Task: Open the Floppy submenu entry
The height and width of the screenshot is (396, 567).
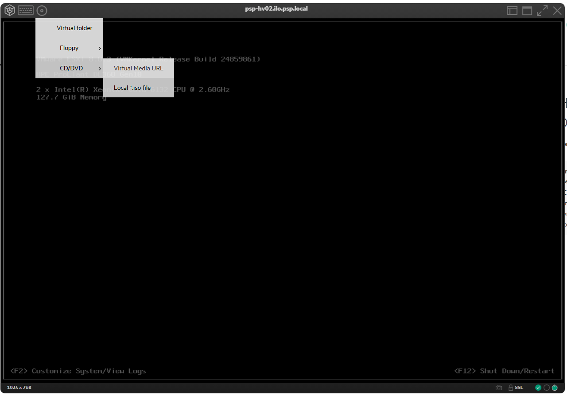Action: [x=69, y=48]
